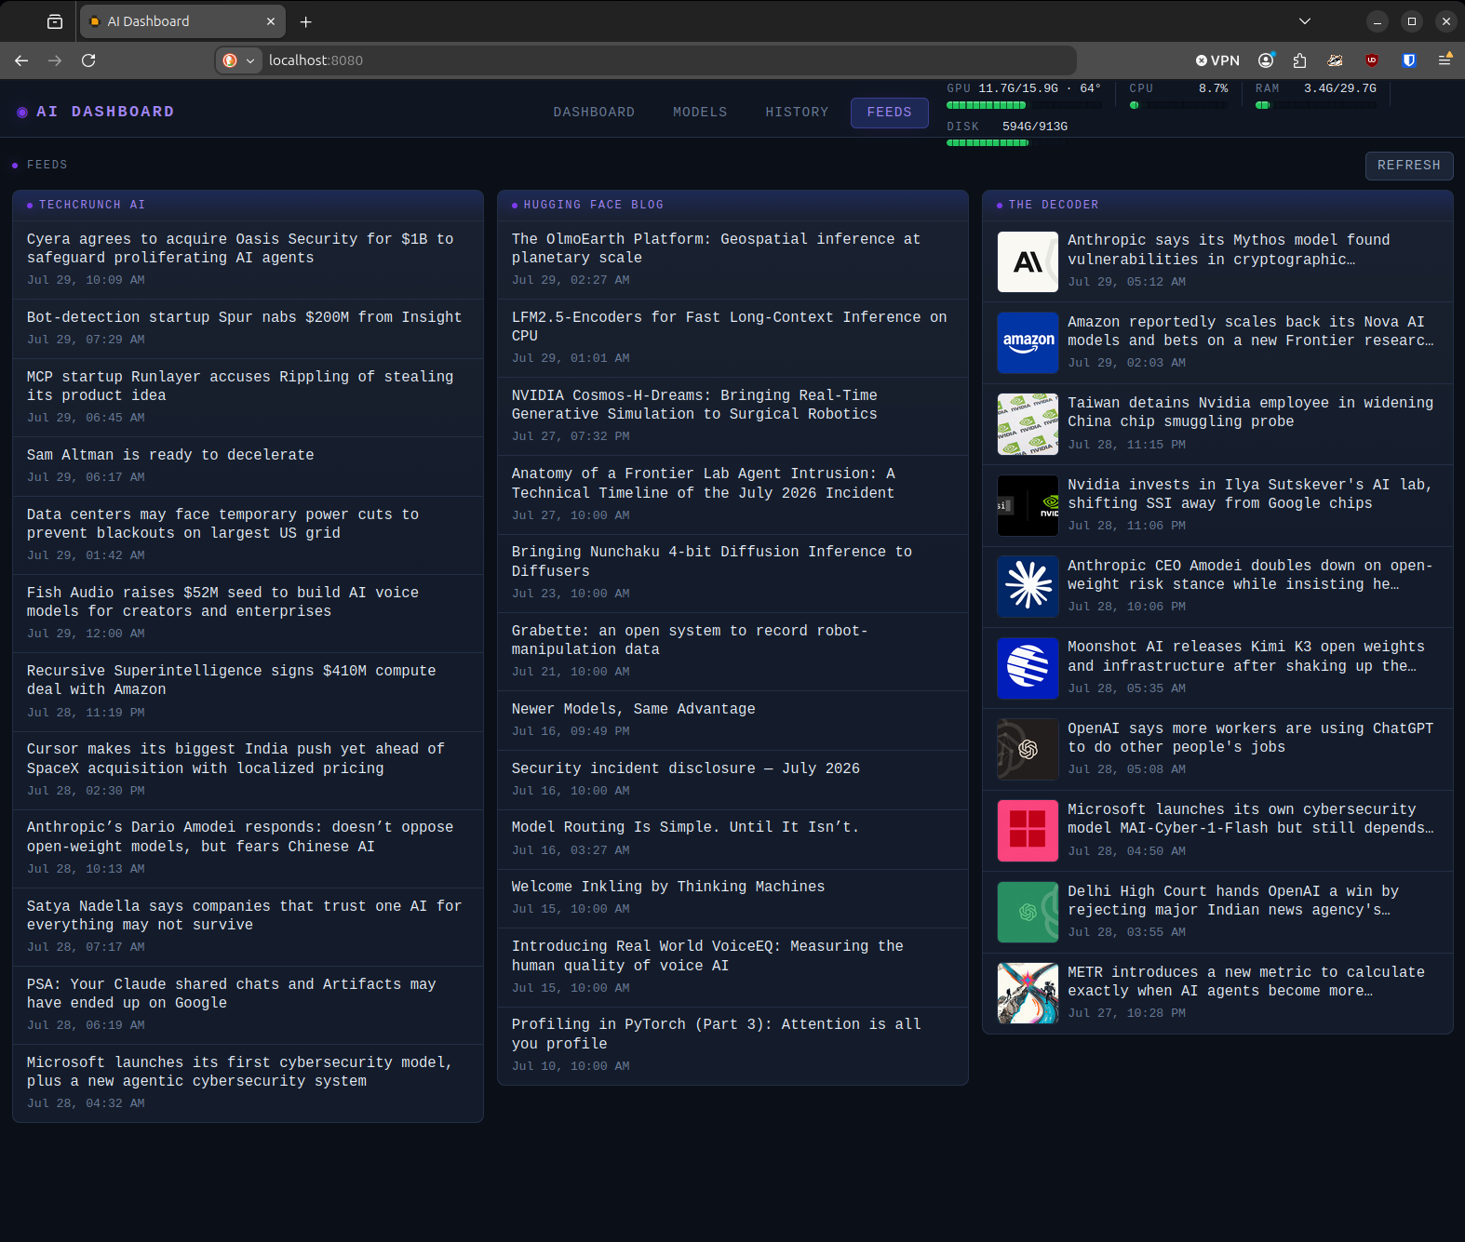Click the Moonshot AI globe logo thumbnail
Screen dimensions: 1465x1242
1028,668
